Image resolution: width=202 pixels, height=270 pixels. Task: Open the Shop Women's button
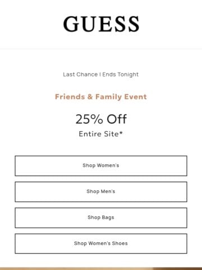(x=101, y=166)
